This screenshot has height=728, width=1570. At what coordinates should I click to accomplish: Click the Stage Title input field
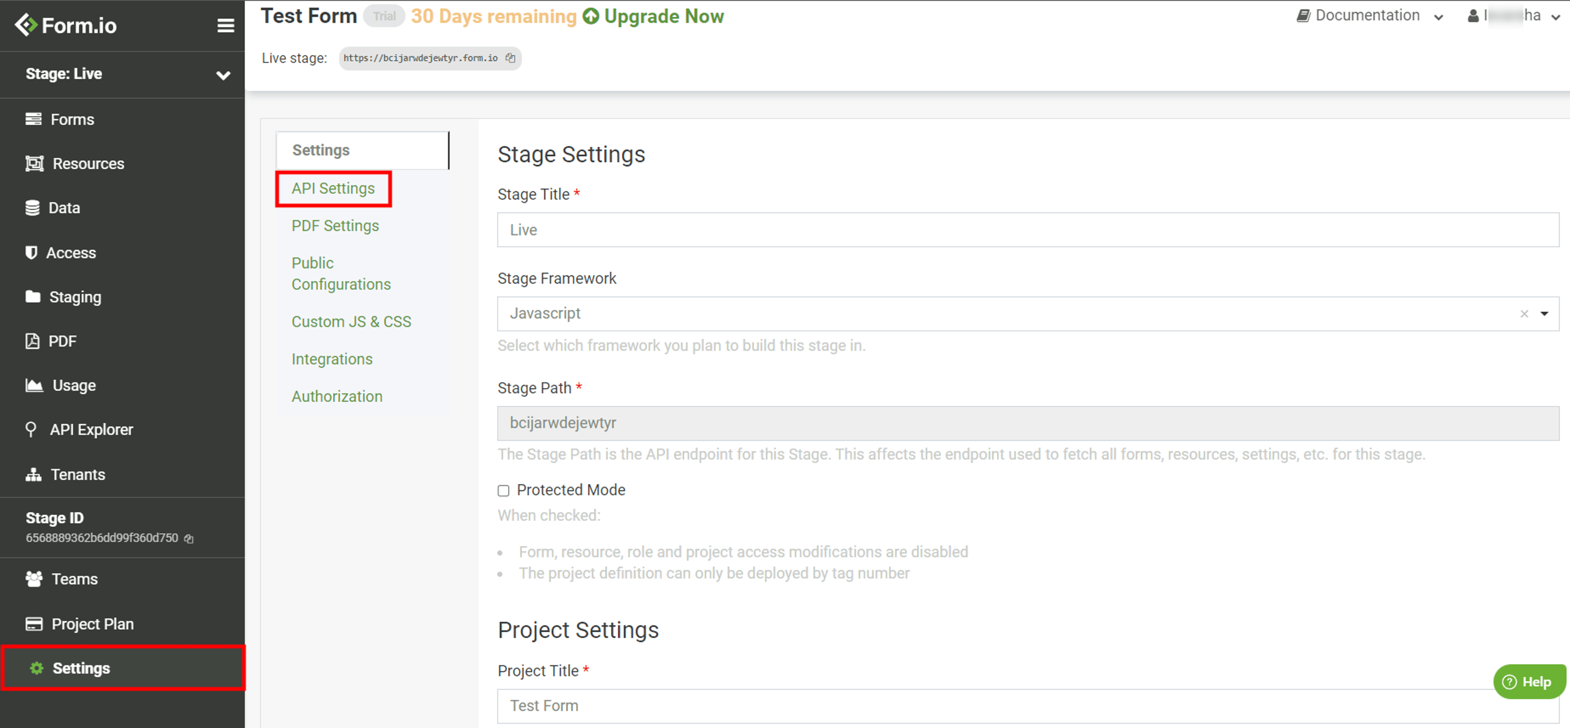pyautogui.click(x=1027, y=230)
